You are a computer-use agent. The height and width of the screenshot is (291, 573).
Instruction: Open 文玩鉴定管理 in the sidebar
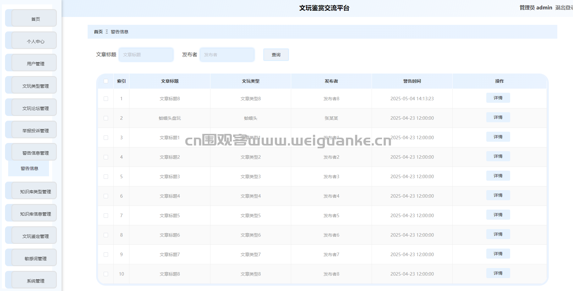click(x=35, y=236)
